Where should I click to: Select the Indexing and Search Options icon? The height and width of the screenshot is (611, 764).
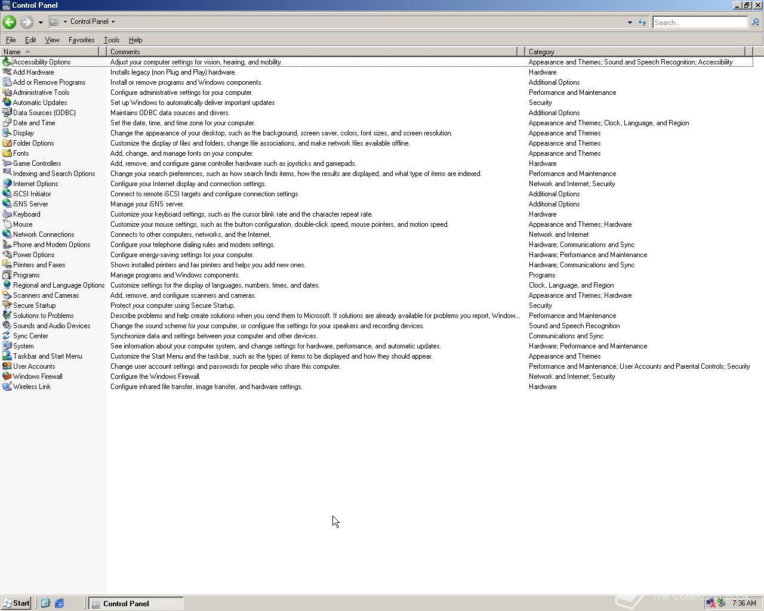point(7,174)
